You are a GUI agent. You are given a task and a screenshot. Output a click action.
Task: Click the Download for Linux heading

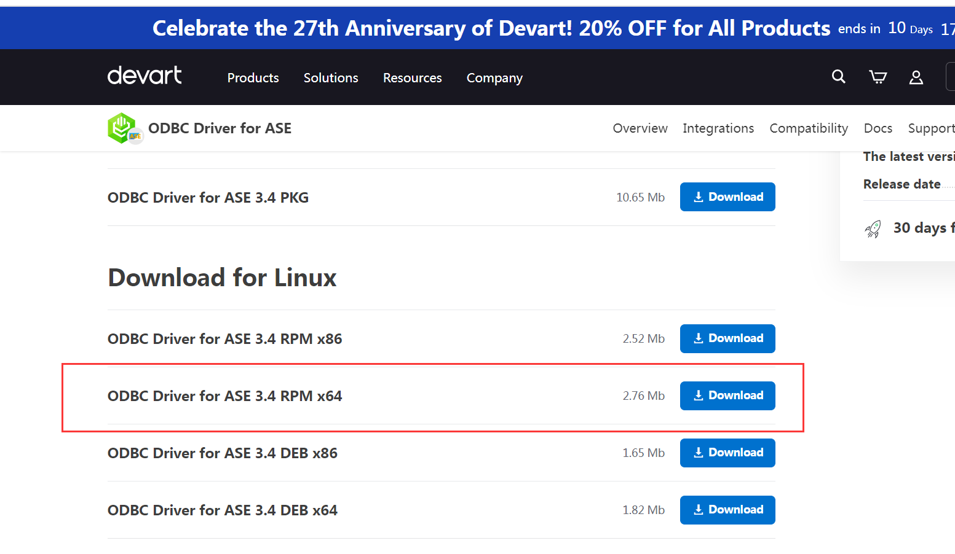click(x=222, y=278)
